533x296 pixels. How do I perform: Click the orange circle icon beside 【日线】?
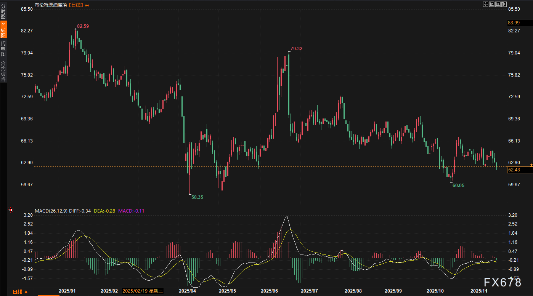point(87,5)
